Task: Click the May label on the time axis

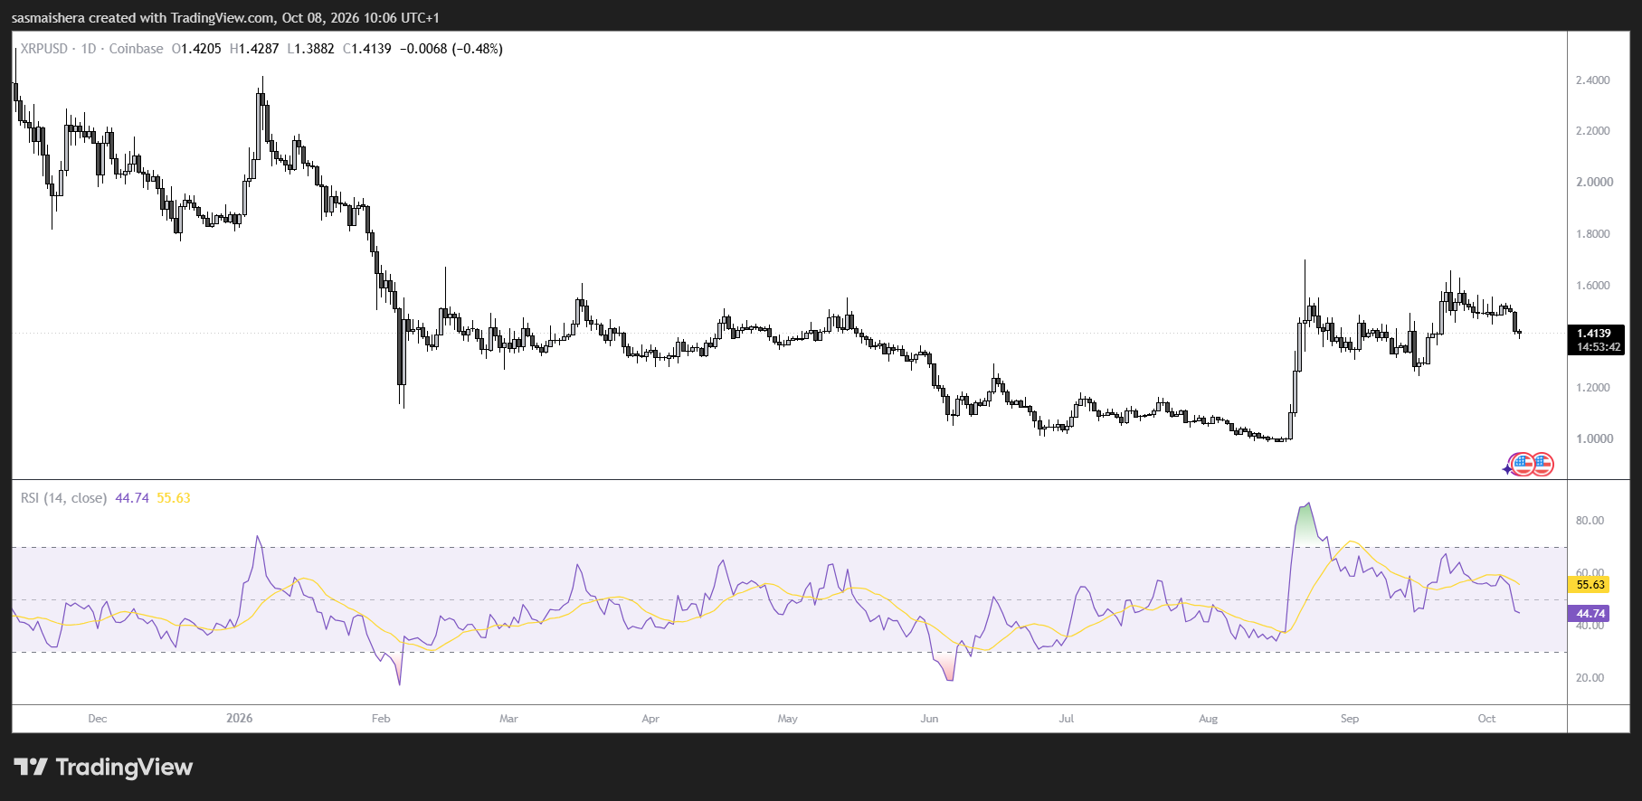Action: click(x=788, y=719)
